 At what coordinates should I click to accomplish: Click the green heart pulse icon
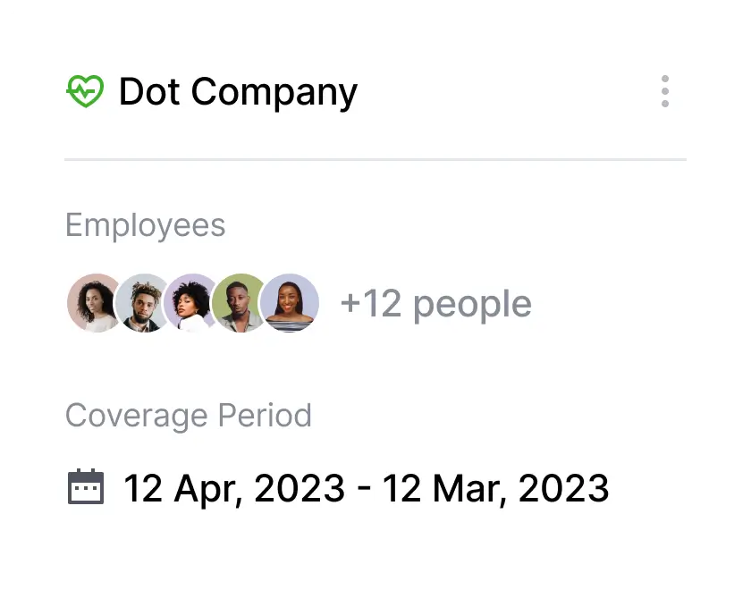85,91
